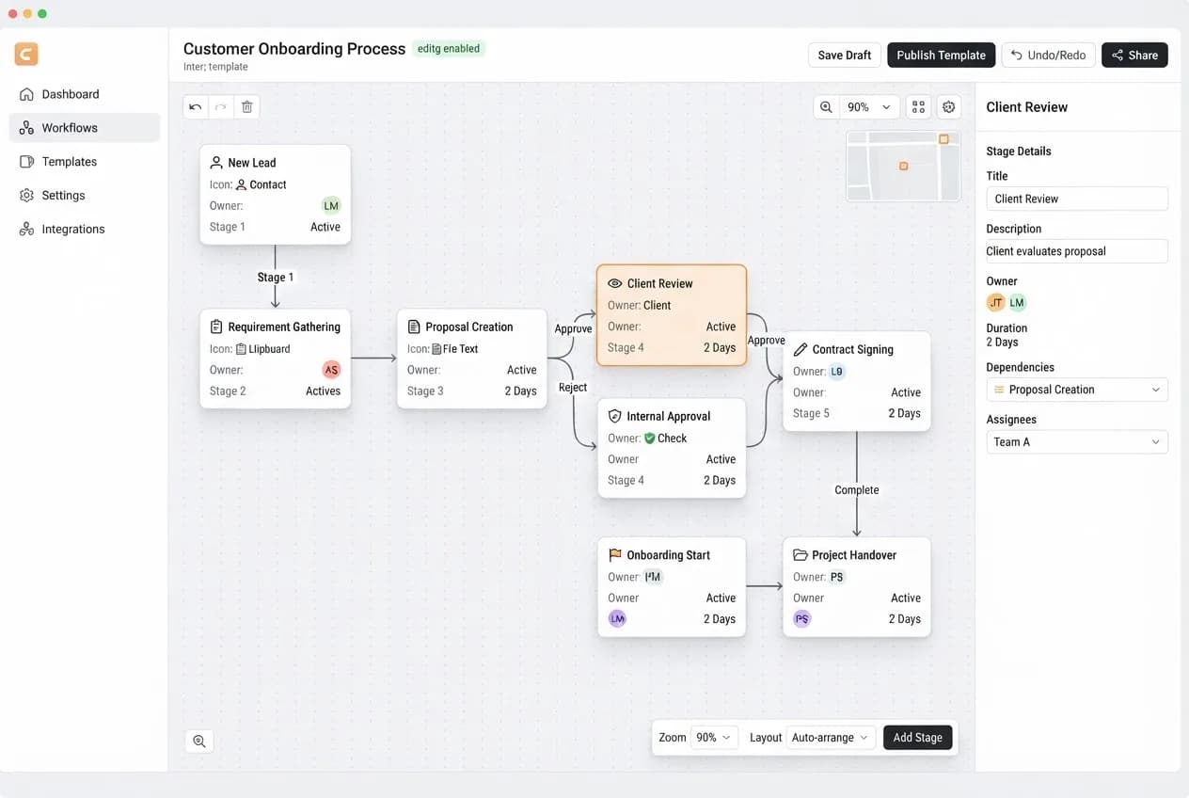This screenshot has height=798, width=1189.
Task: Expand the Team A assignees dropdown
Action: 1077,442
